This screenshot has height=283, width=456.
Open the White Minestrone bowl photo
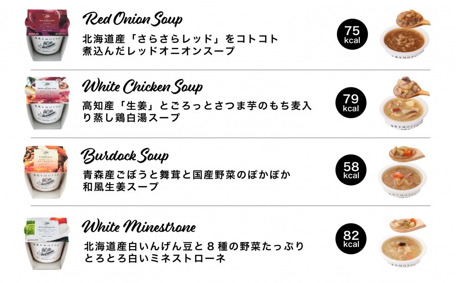coord(403,242)
